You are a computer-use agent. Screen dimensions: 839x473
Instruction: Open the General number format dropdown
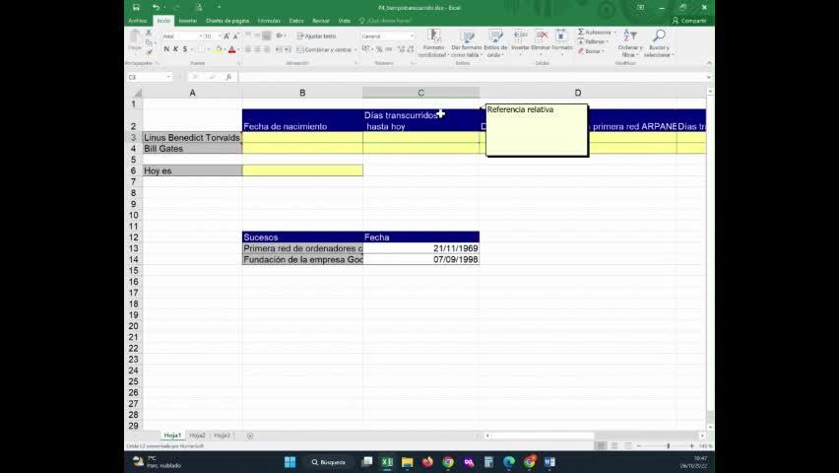[412, 35]
